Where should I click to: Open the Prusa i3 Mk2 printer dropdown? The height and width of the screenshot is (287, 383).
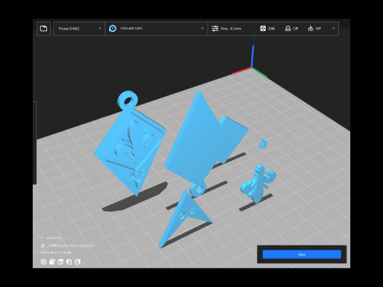[80, 29]
